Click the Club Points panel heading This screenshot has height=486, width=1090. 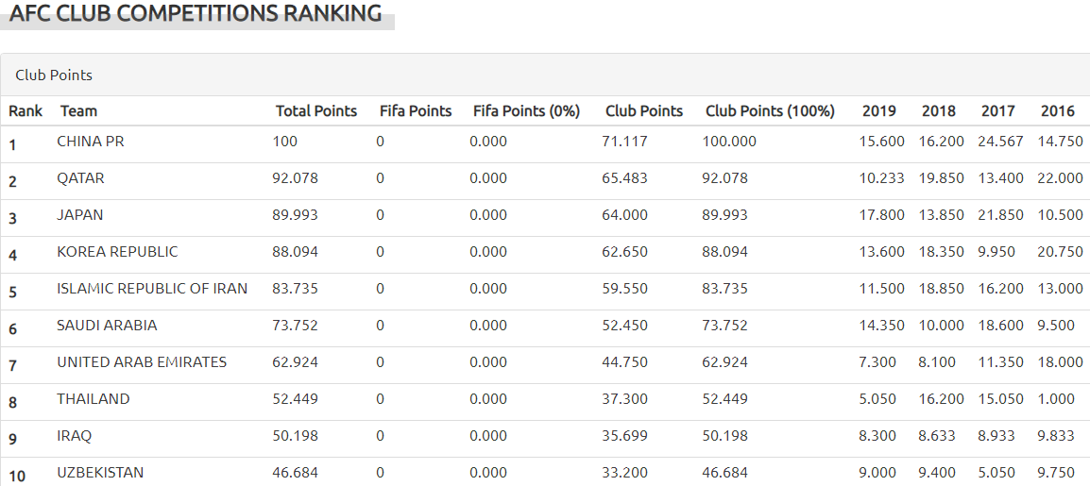click(54, 75)
